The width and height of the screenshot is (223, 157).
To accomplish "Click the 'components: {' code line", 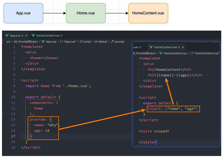I will pos(44,103).
